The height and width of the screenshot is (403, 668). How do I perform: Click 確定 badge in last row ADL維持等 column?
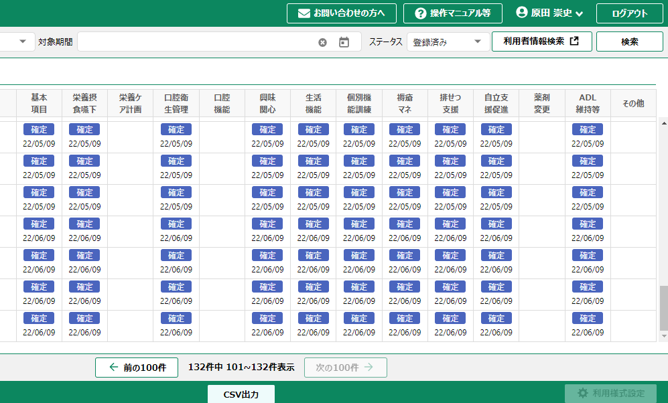[587, 318]
